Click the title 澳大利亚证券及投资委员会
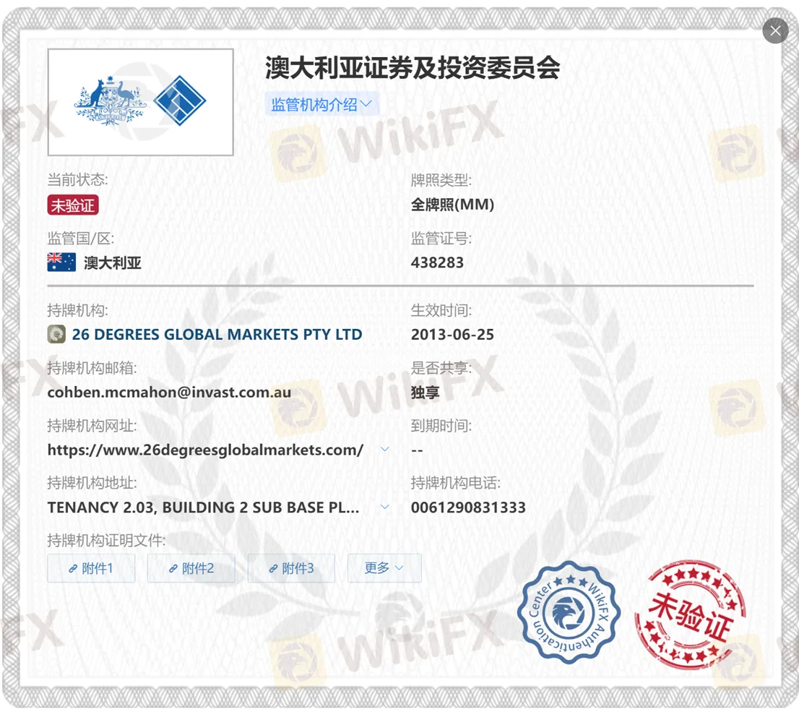This screenshot has height=712, width=799. click(413, 68)
